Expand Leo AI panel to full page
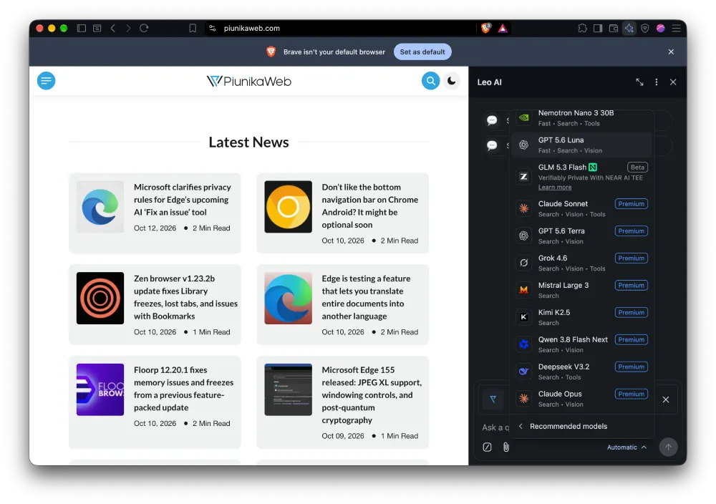Image resolution: width=716 pixels, height=504 pixels. pos(639,82)
